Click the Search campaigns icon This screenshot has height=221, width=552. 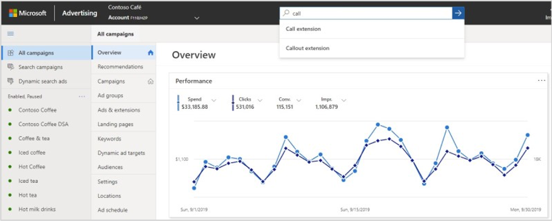pos(10,67)
